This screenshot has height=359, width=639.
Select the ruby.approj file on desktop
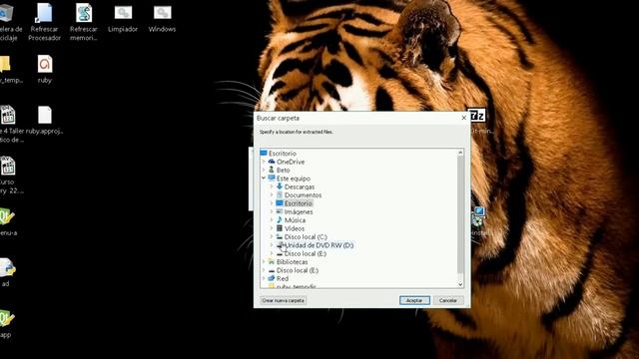point(45,121)
